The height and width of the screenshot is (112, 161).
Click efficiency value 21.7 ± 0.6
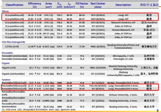coord(35,107)
